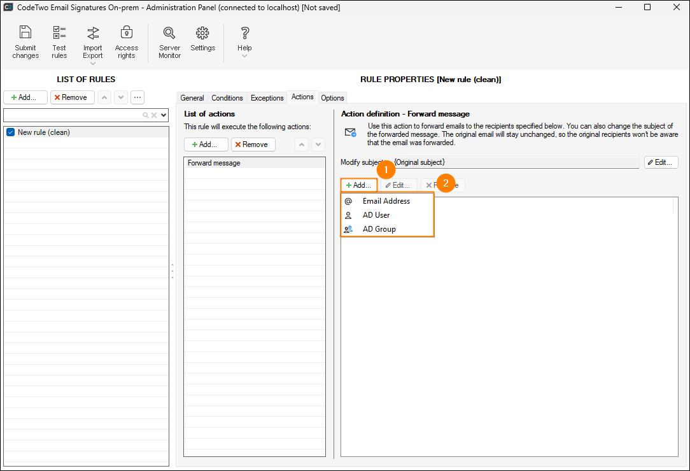Uncheck the New rule (clean) checkbox
690x471 pixels.
point(10,132)
